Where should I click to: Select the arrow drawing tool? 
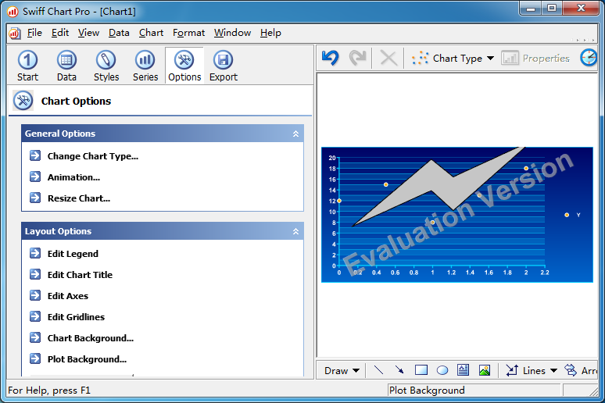pos(399,370)
